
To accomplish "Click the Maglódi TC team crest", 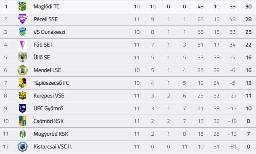I will [22, 6].
